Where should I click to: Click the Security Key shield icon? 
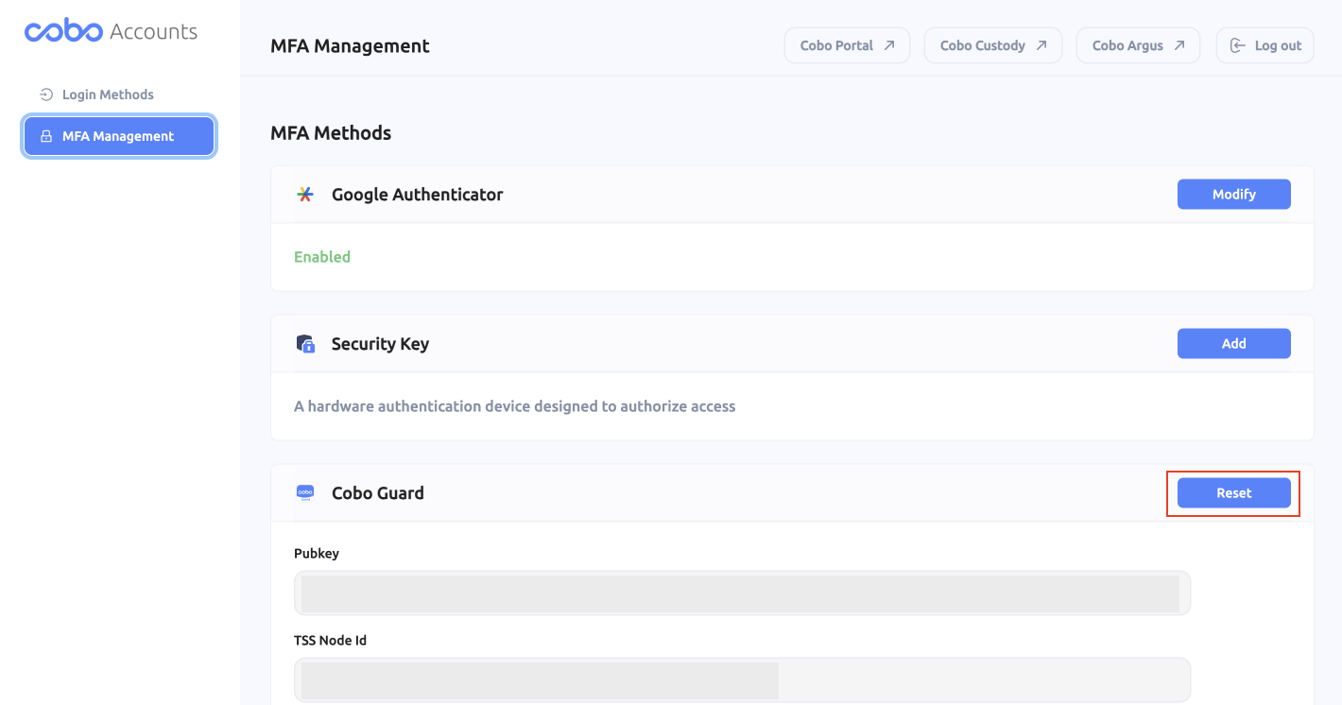(x=305, y=344)
